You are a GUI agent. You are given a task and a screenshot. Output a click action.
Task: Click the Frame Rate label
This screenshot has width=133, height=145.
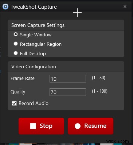[x=23, y=78]
